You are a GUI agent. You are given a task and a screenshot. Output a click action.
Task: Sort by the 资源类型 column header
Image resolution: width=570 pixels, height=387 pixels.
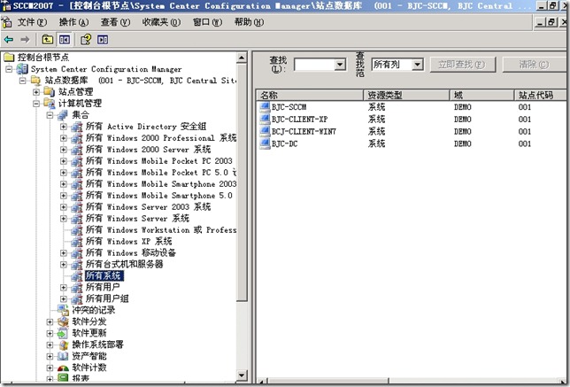pyautogui.click(x=406, y=95)
